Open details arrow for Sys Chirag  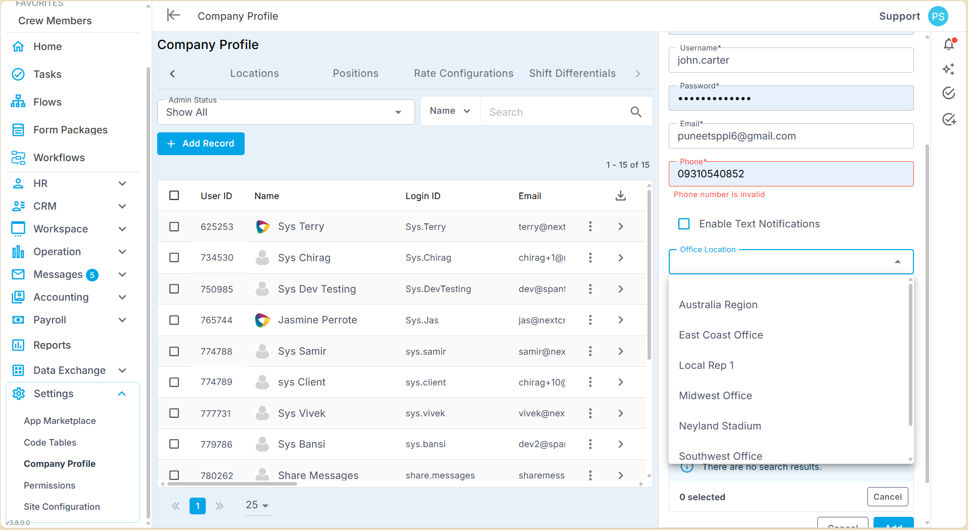[621, 258]
